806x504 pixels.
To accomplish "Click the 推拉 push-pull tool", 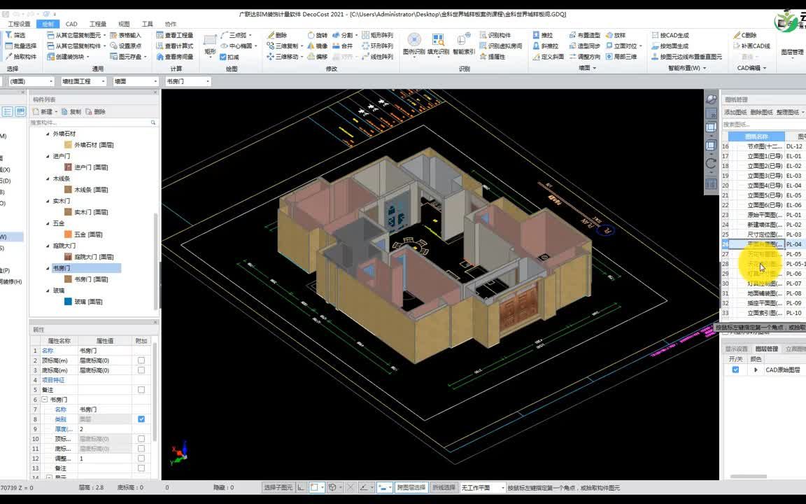I will pos(543,35).
